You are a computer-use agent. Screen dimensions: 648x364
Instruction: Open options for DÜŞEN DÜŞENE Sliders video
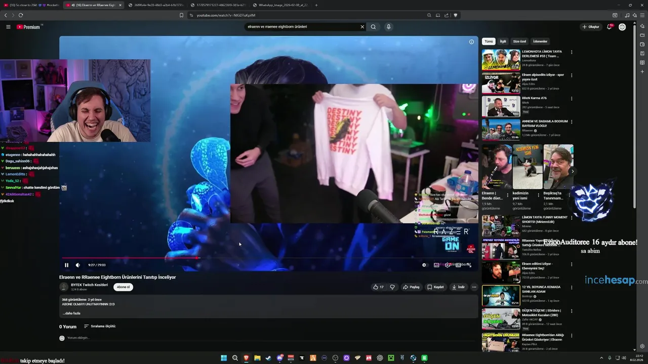click(x=572, y=311)
